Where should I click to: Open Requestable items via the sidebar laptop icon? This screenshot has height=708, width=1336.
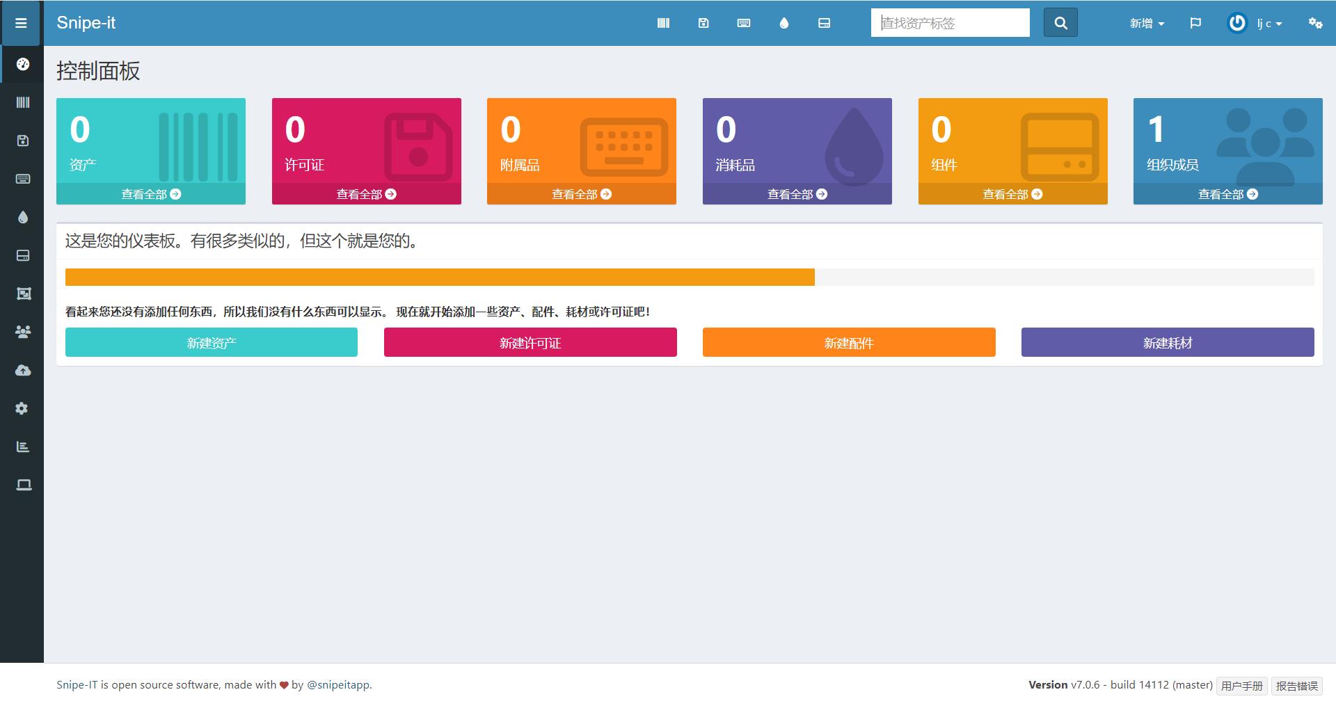[23, 485]
